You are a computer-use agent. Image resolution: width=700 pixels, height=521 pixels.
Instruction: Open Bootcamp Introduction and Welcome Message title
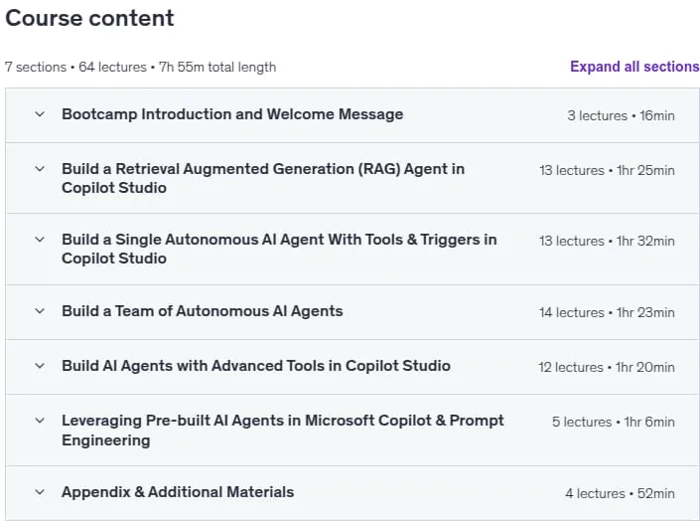(x=232, y=114)
